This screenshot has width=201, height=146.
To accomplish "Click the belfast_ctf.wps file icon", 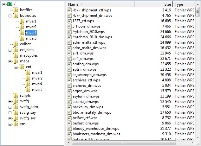I will tap(70, 118).
